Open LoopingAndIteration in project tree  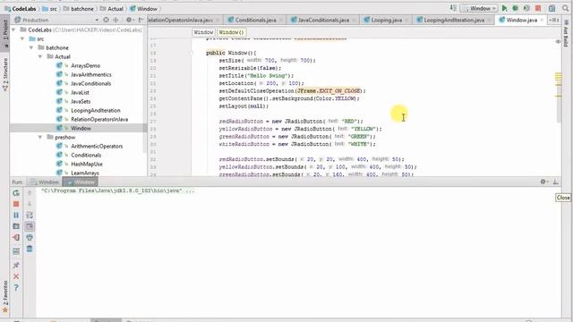point(96,110)
